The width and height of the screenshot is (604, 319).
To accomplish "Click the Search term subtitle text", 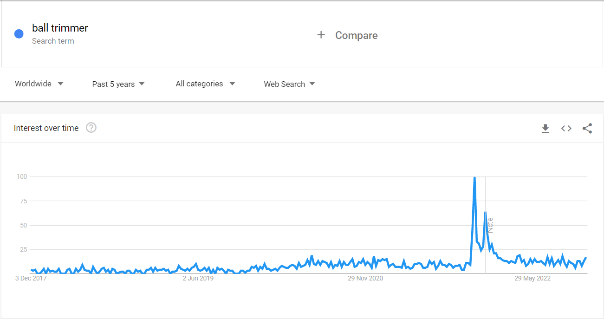I will tap(53, 41).
